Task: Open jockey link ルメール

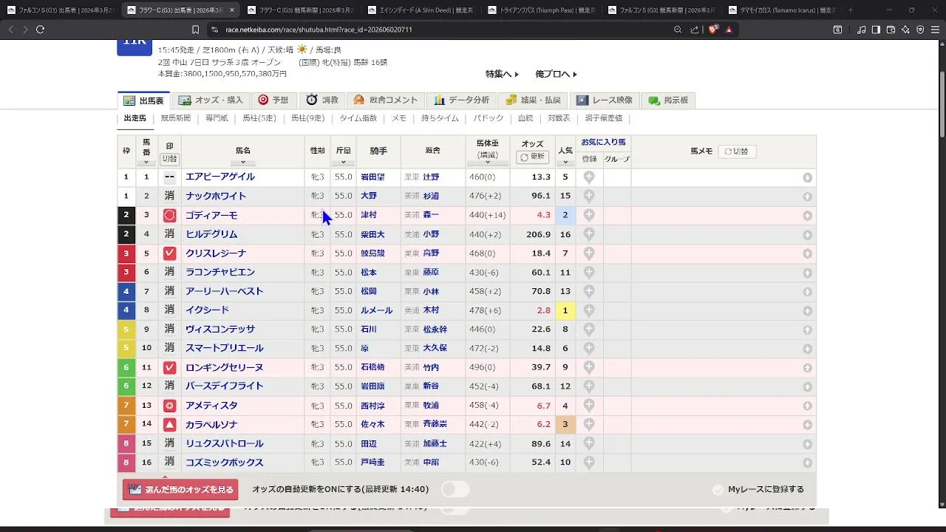Action: click(376, 310)
